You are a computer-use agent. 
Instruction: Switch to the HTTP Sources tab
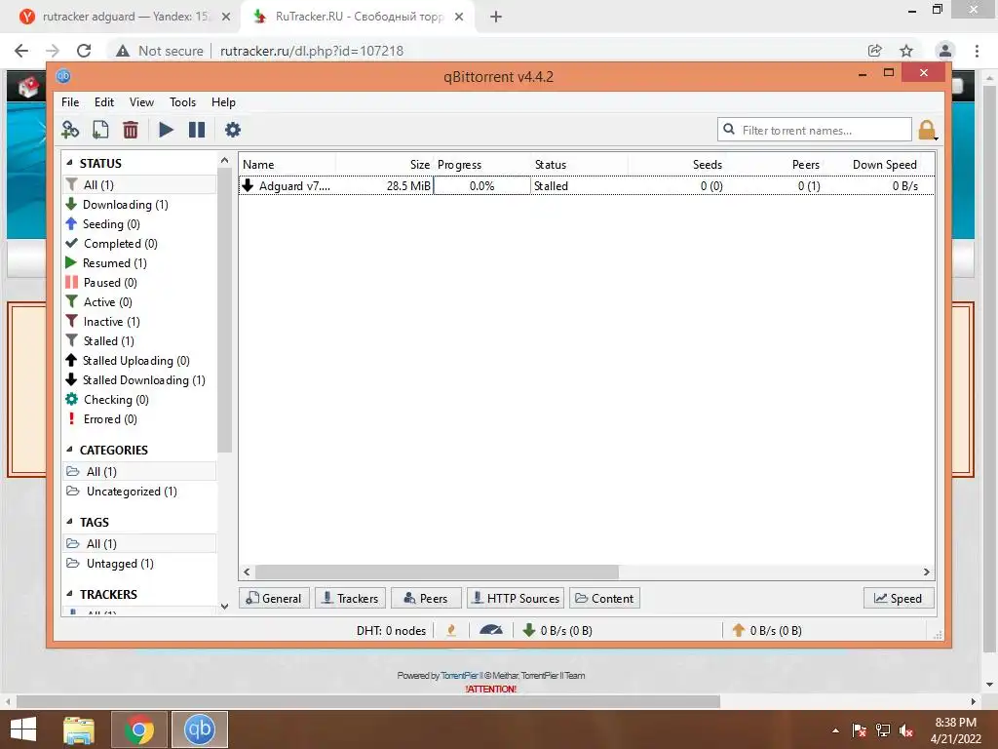click(x=516, y=598)
